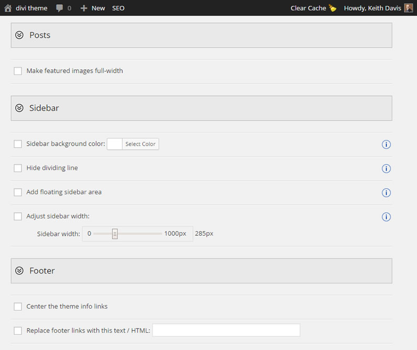
Task: Click the Hide dividing line label
Action: click(x=52, y=168)
